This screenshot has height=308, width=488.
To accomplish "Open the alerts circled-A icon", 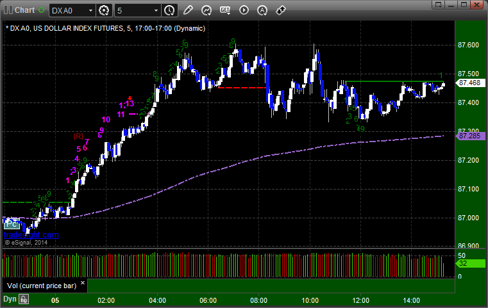I will click(262, 10).
